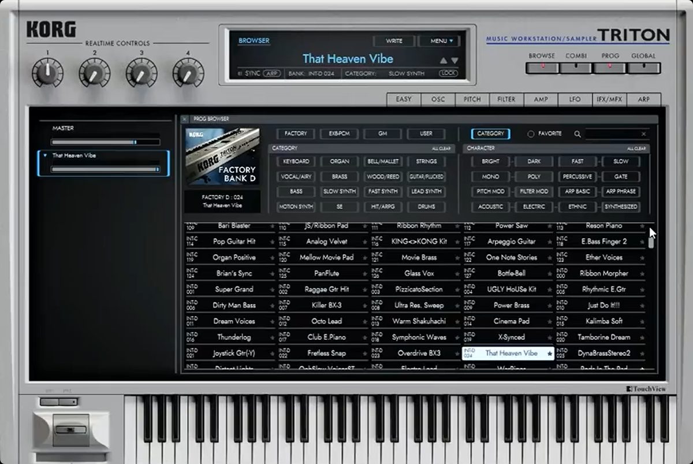693x464 pixels.
Task: Click the star beside Killer BX-3
Action: tap(365, 306)
